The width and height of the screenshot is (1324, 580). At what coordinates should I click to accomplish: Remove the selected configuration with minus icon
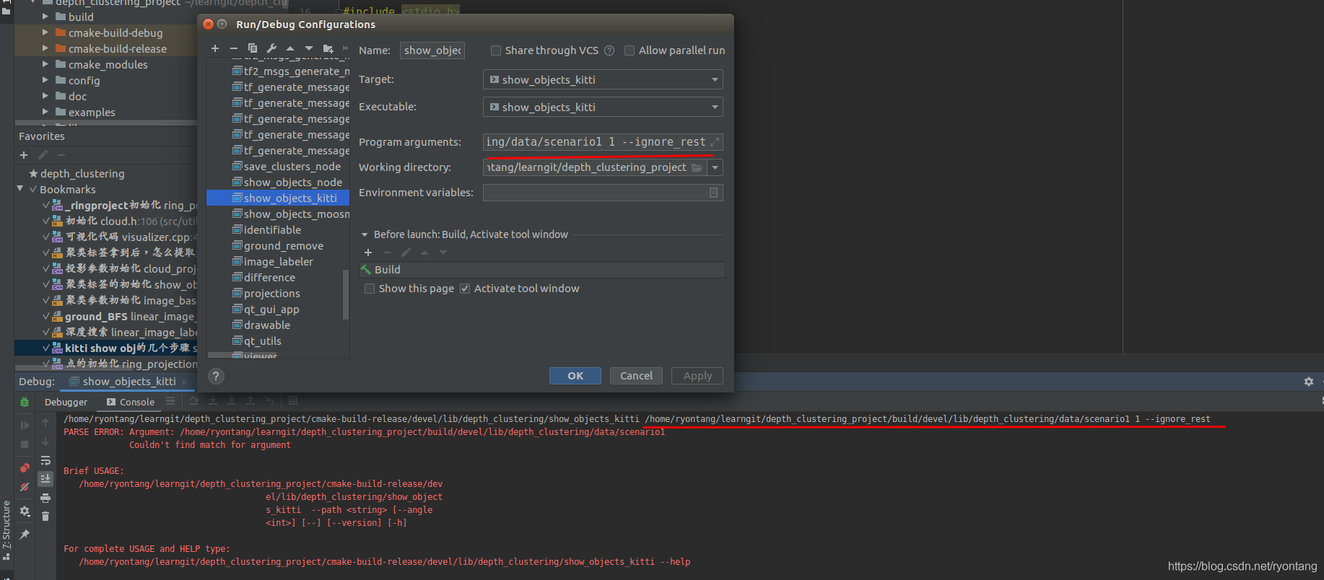point(234,48)
